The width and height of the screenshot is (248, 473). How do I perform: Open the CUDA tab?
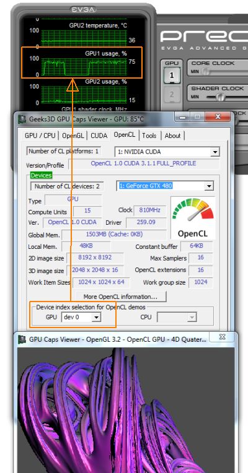[99, 136]
